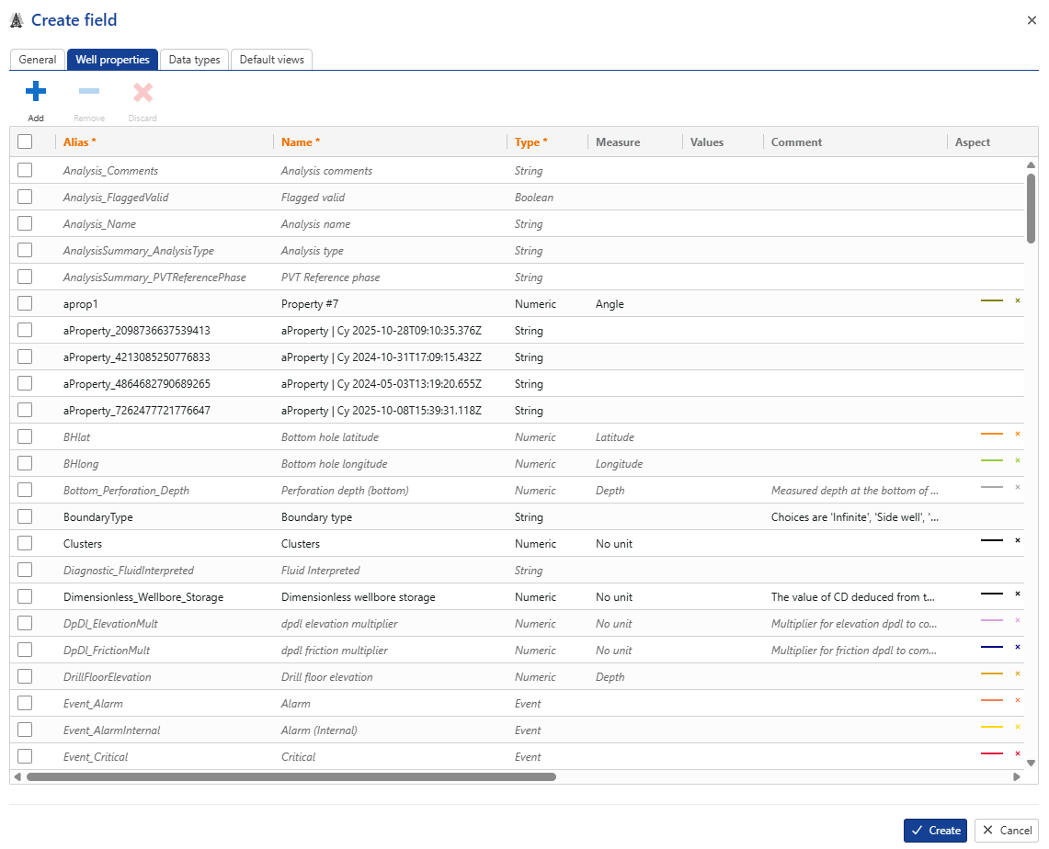Close the Create field dialog
Viewport: 1049px width, 849px height.
1032,20
